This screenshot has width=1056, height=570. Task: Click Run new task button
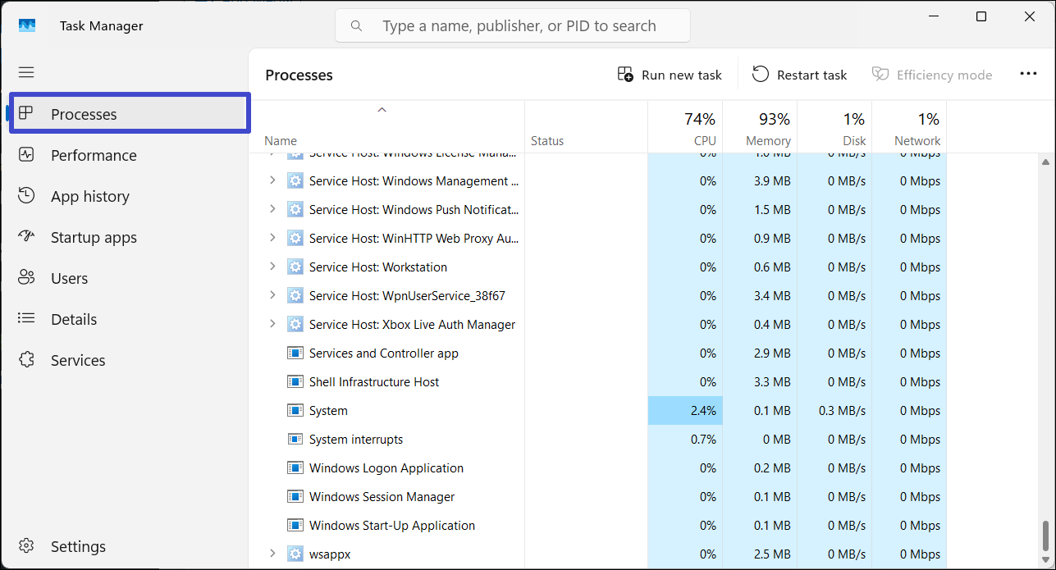(670, 75)
